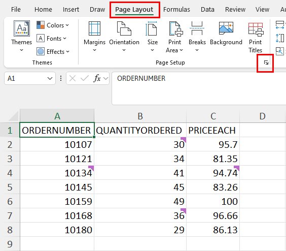Click the Breaks icon
The image size is (286, 251).
tap(197, 28)
